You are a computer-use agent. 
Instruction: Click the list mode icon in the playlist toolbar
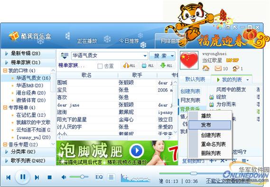tap(245, 160)
